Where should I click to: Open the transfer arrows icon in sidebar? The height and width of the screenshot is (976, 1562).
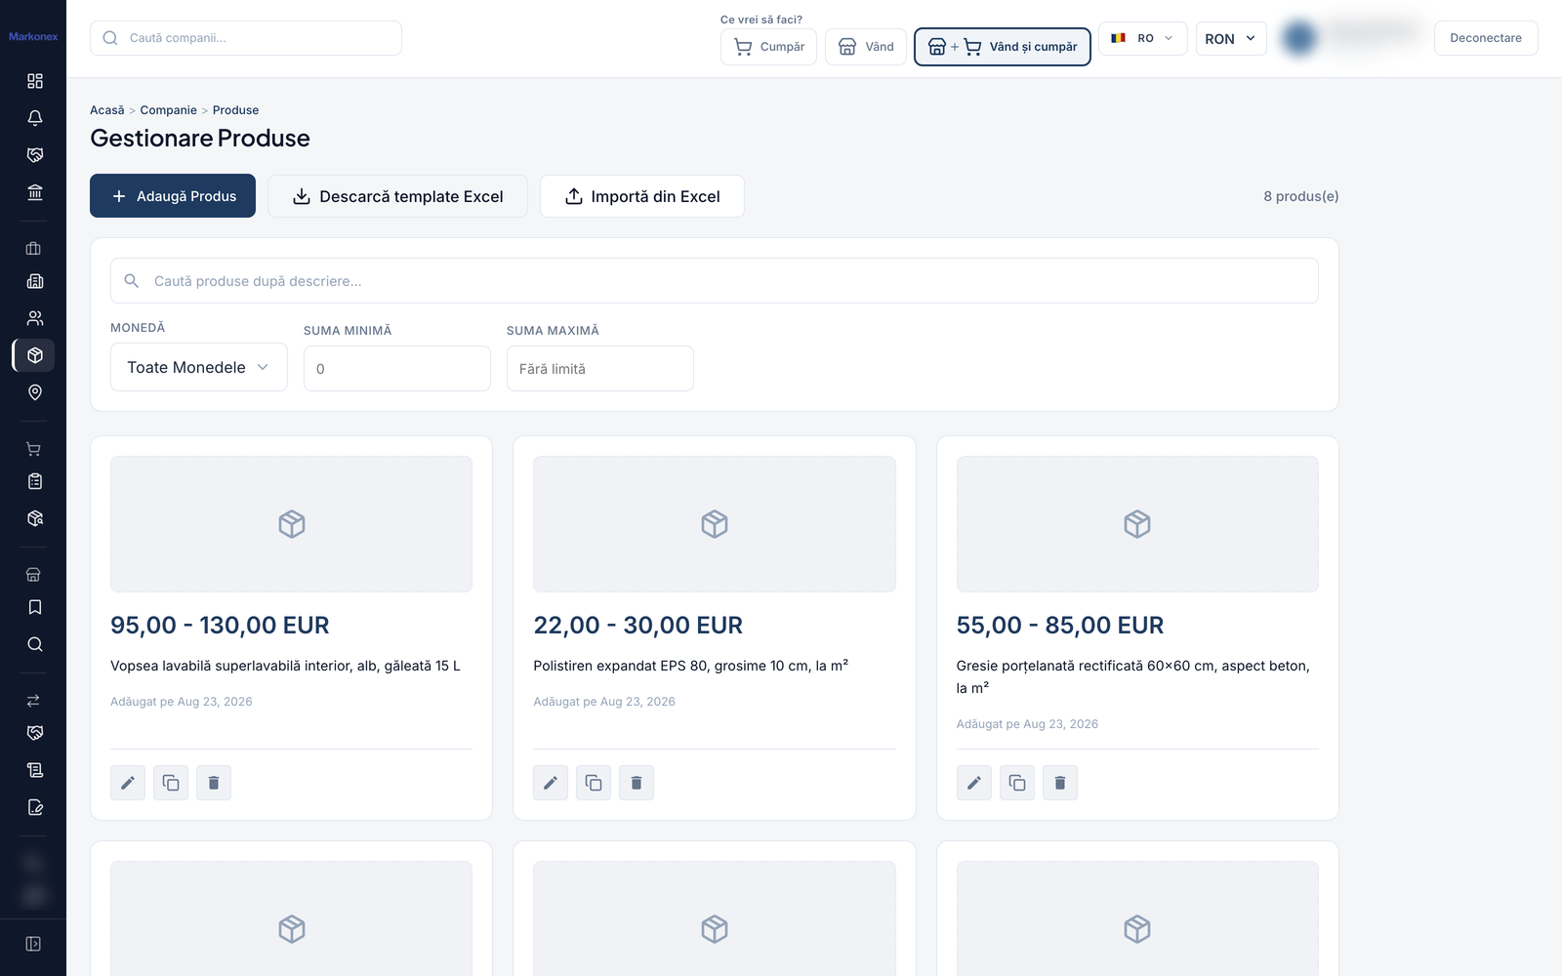tap(34, 701)
